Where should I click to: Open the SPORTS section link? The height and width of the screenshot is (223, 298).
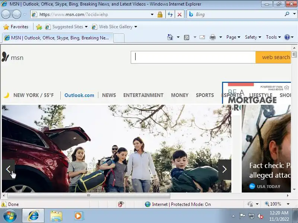point(205,95)
